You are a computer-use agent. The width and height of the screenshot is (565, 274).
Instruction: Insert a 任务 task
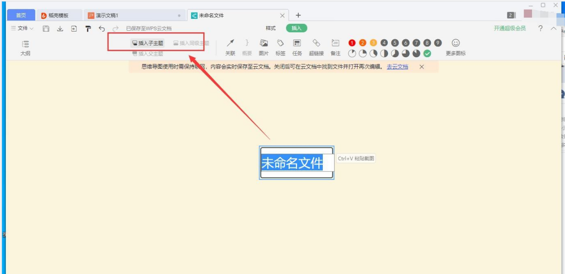pos(297,48)
